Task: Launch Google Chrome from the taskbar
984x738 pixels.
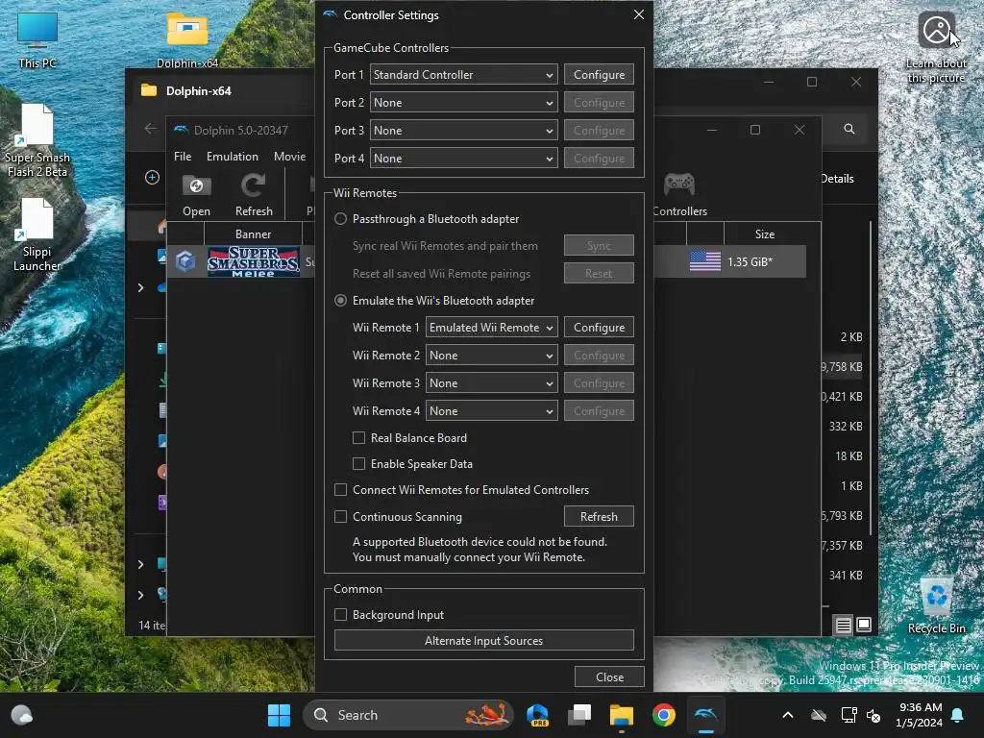Action: coord(663,715)
